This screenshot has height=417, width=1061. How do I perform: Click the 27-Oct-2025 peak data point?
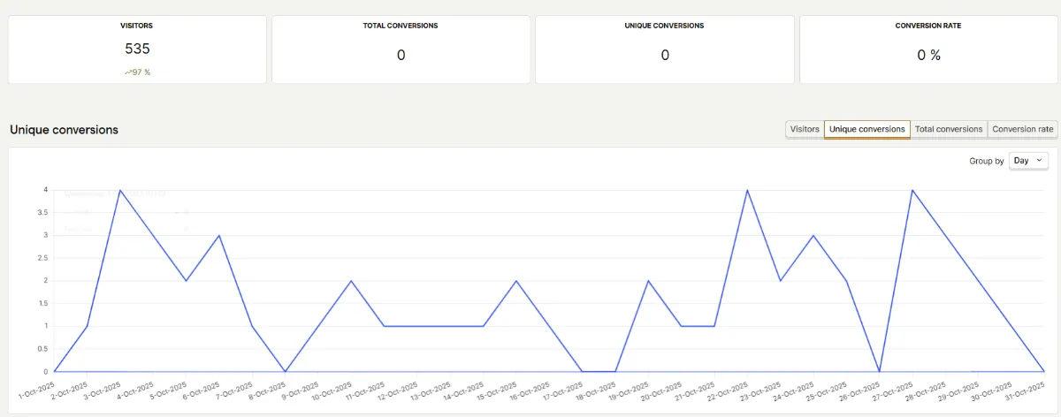tap(912, 190)
